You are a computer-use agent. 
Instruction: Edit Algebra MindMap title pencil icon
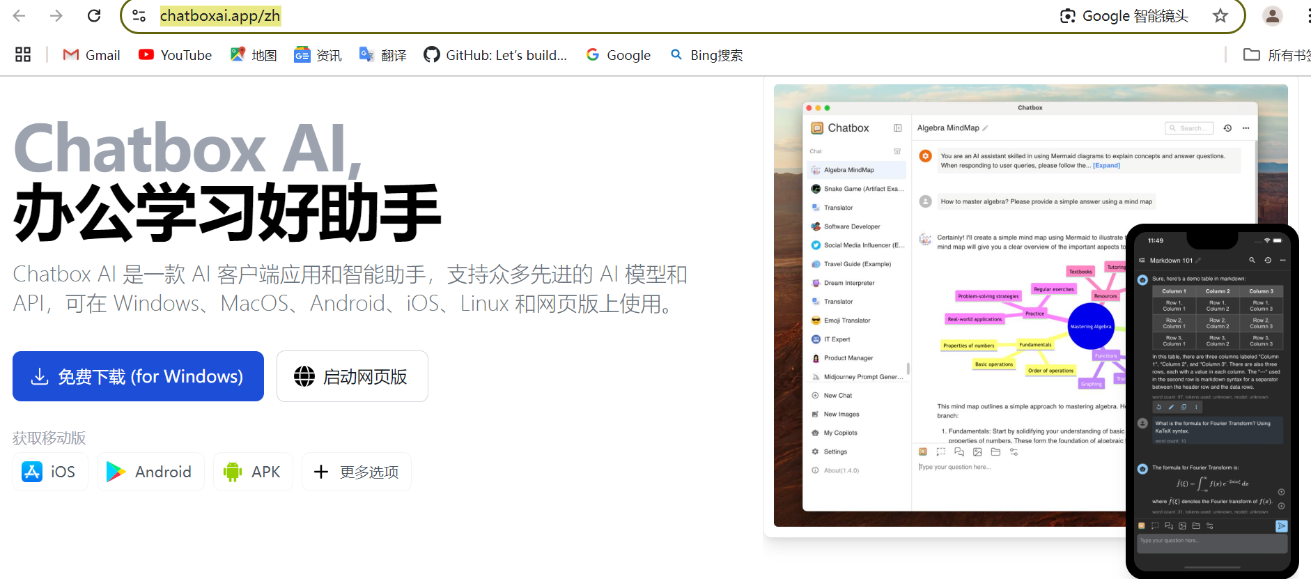(x=986, y=128)
